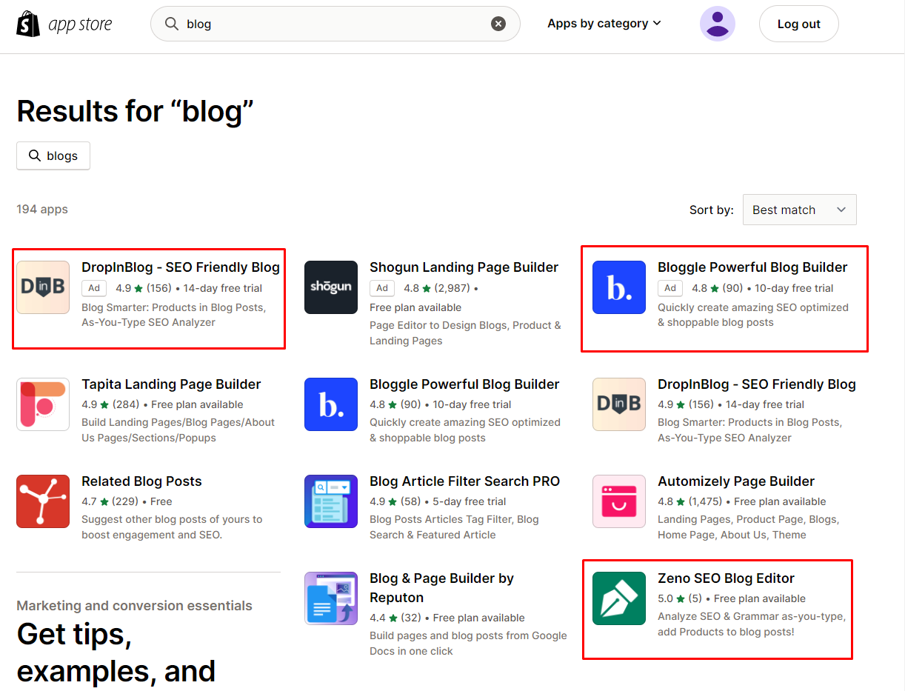The height and width of the screenshot is (691, 905).
Task: Click Tapita's "4.9 (284)" rating
Action: 111,404
